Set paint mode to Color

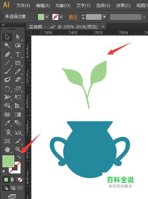[x=6, y=179]
